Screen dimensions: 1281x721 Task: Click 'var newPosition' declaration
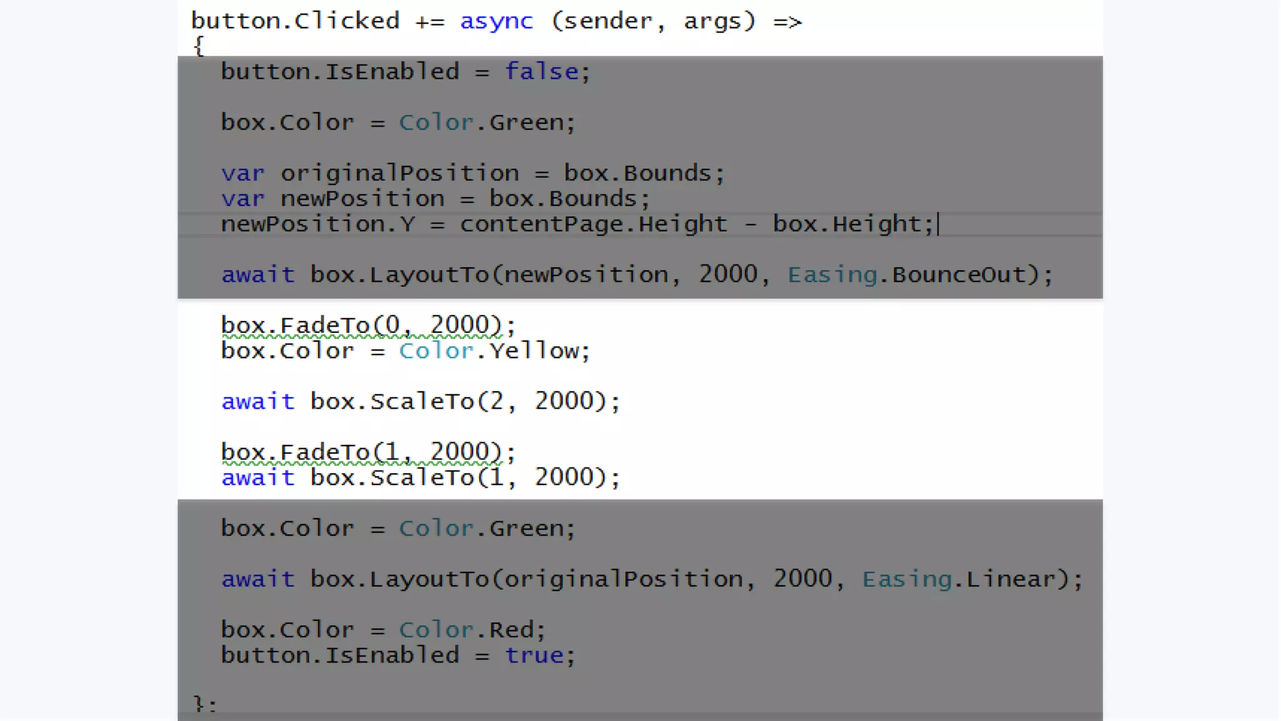point(332,199)
